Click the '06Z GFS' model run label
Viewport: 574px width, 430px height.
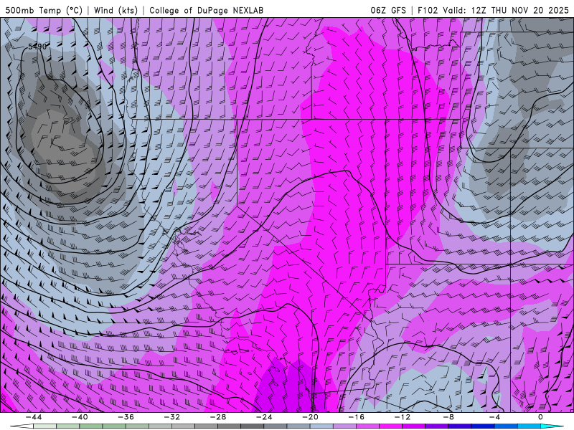[x=388, y=10]
